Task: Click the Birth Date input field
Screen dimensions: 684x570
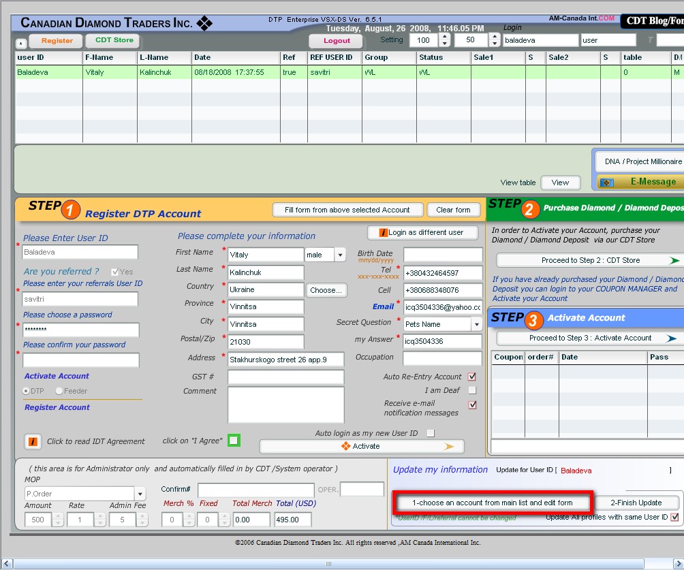Action: (x=443, y=255)
